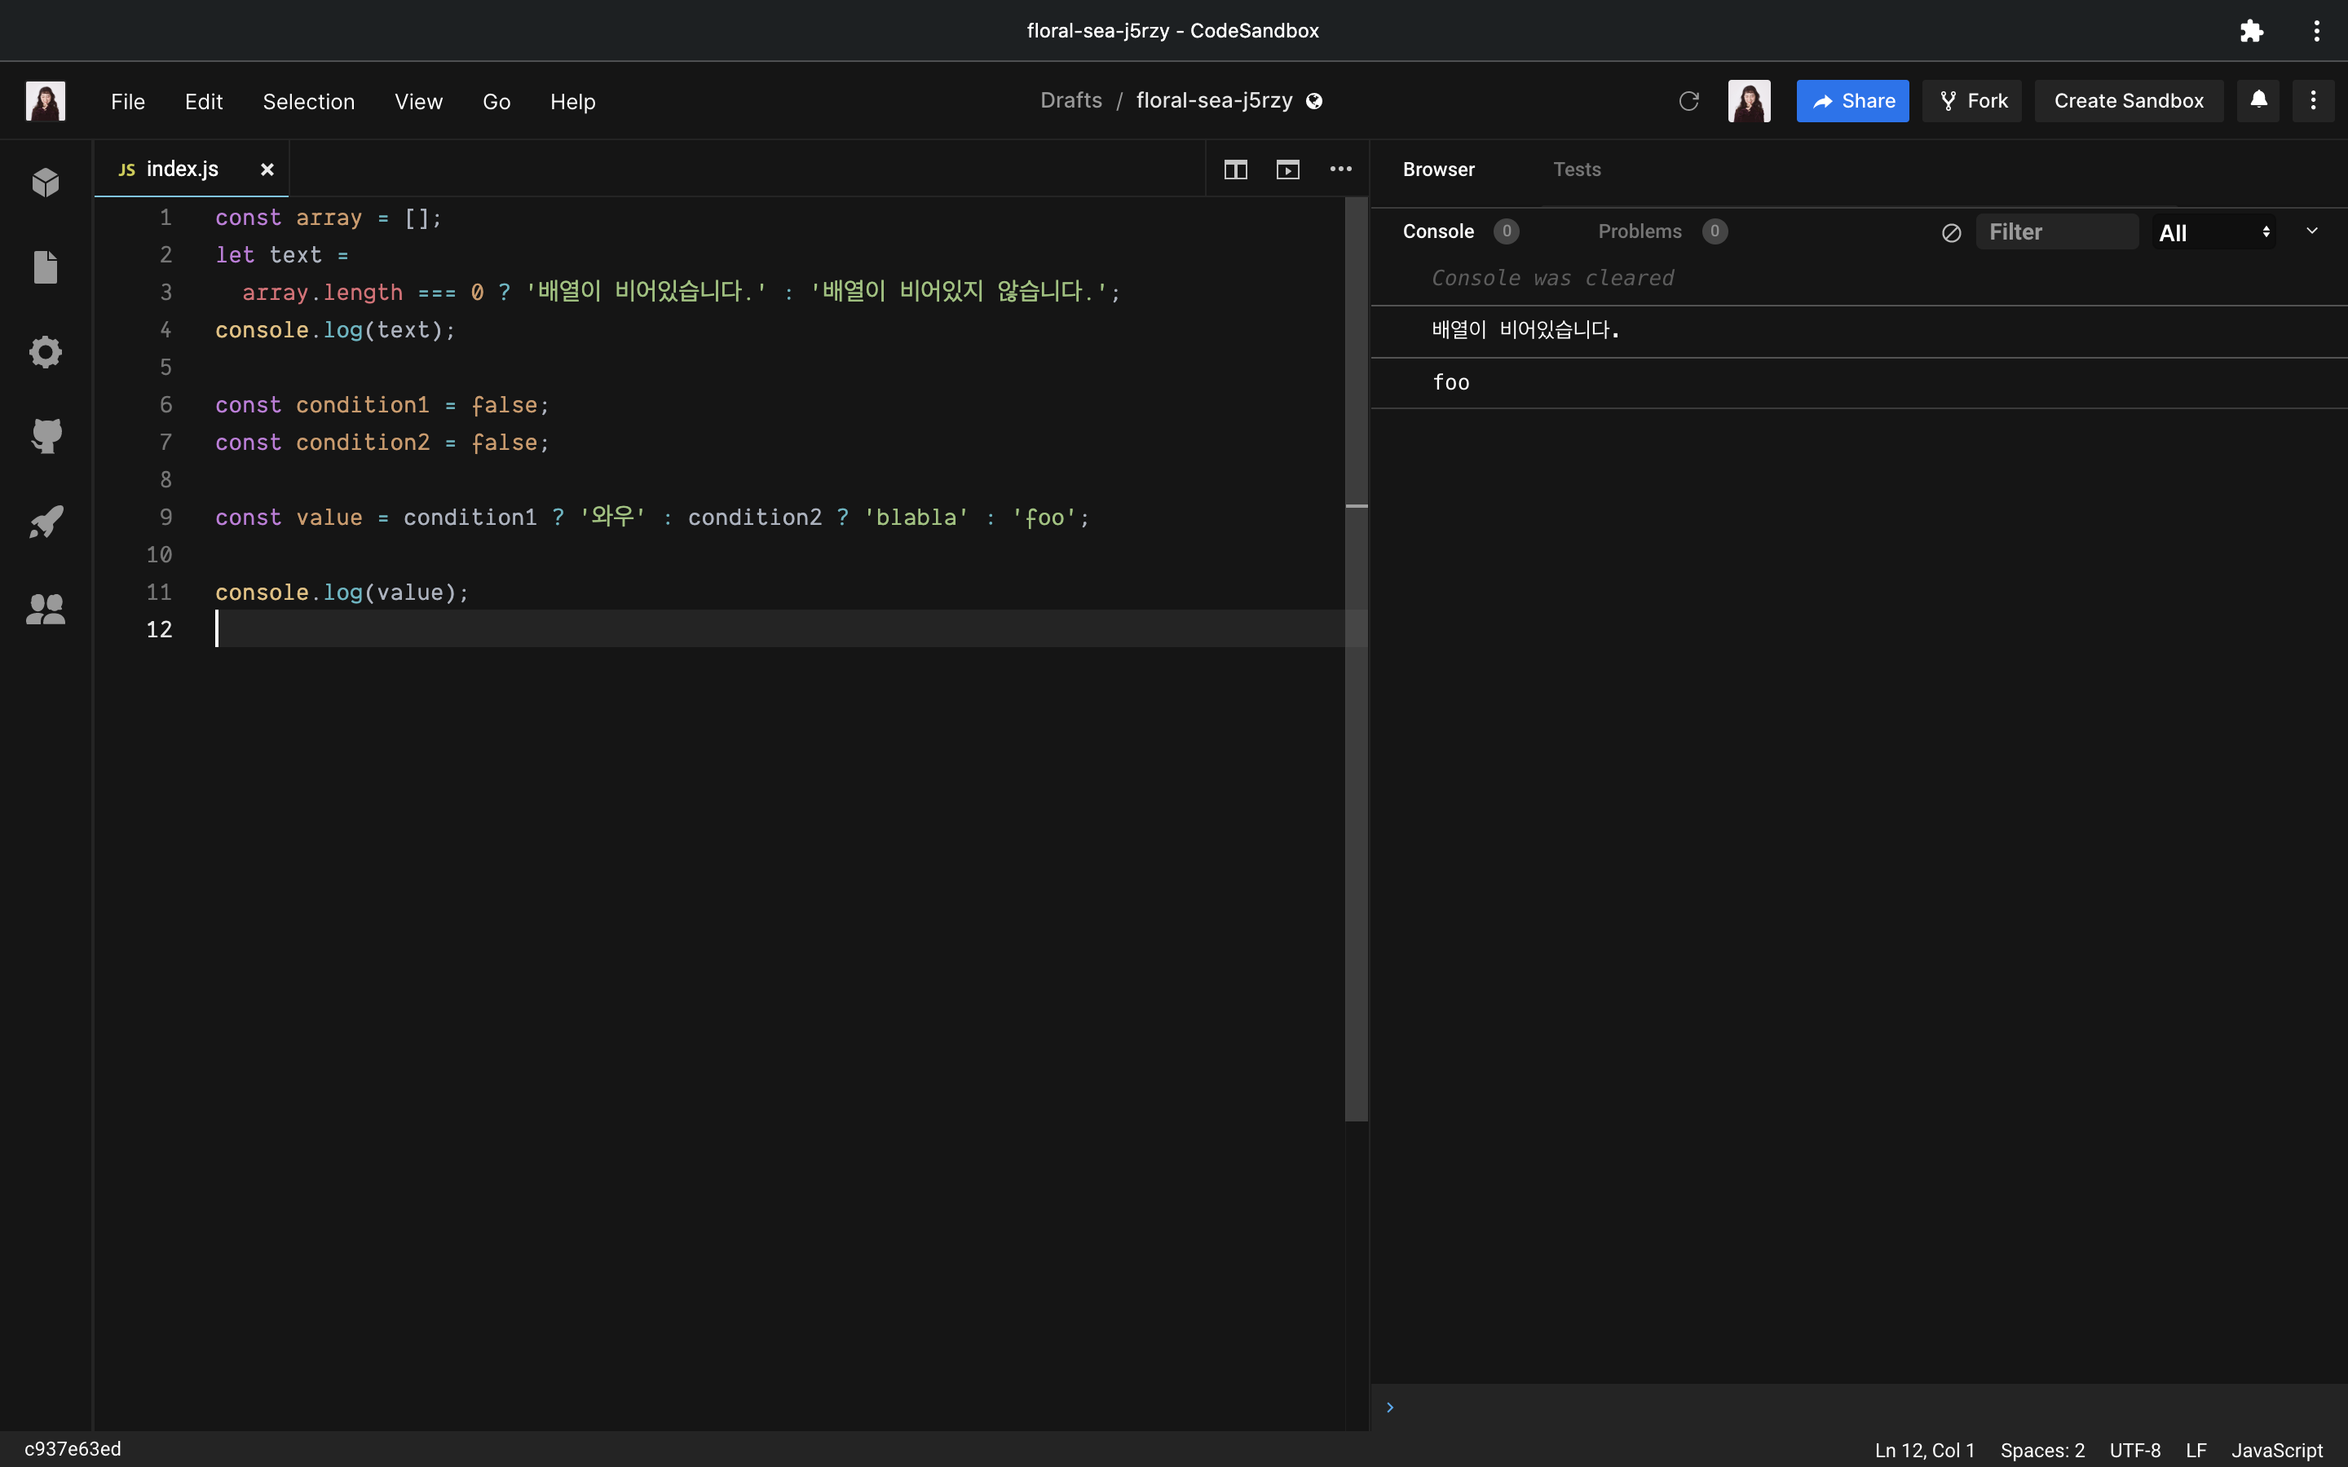Select the Console tab
Image resolution: width=2348 pixels, height=1467 pixels.
click(x=1438, y=232)
